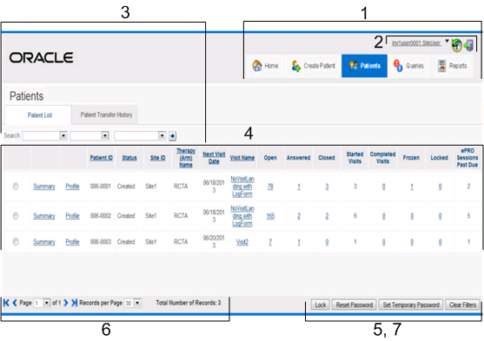Open the Page number dropdown
This screenshot has width=484, height=341.
click(x=47, y=303)
